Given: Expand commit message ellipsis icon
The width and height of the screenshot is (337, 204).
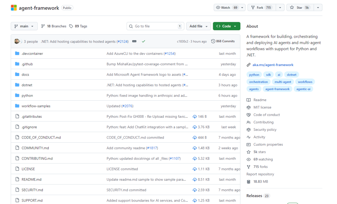Looking at the screenshot, I should 134,41.
